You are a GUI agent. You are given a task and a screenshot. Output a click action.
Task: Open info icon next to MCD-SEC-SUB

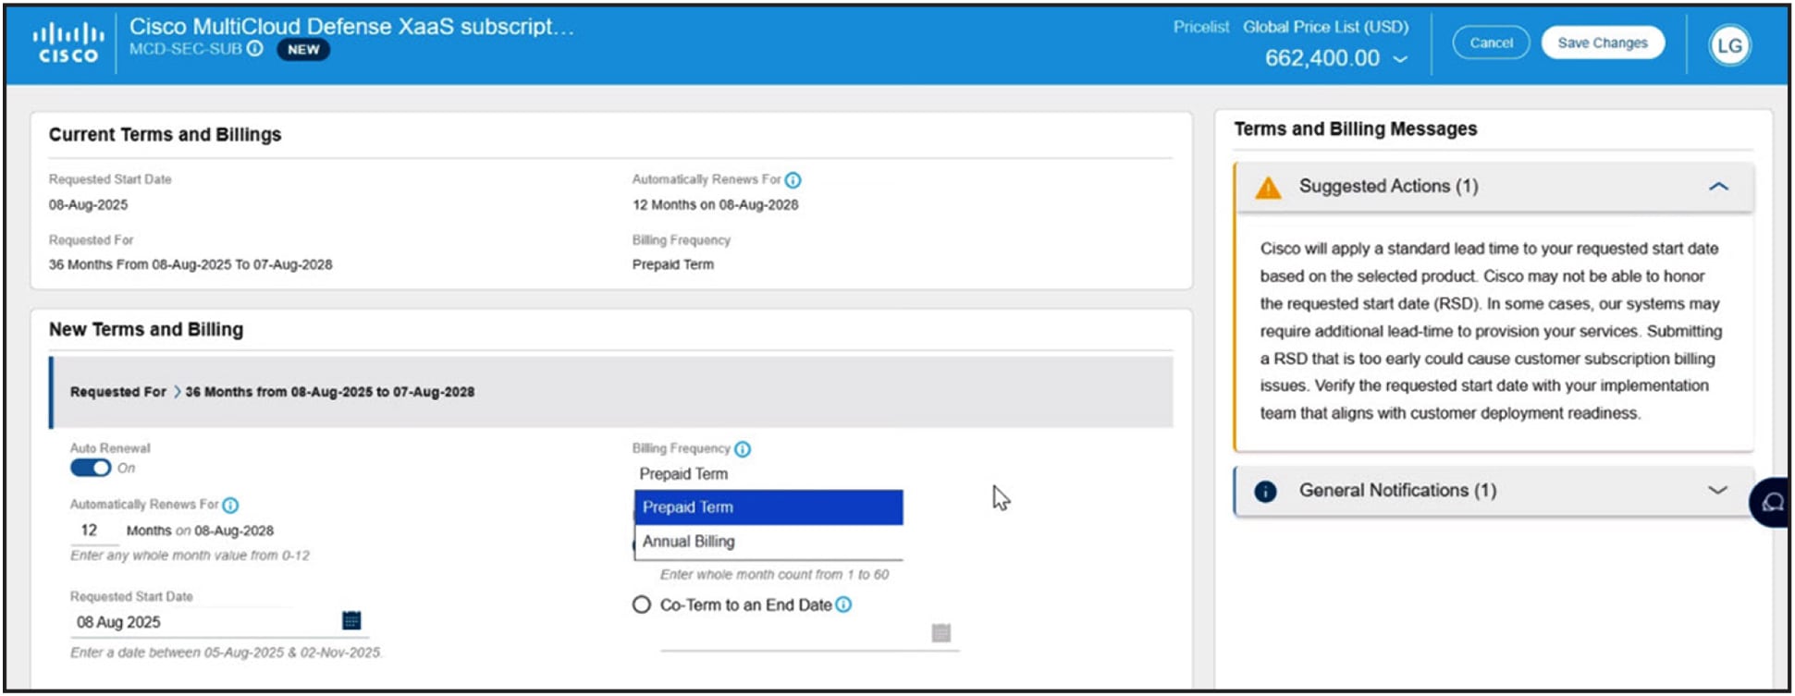(255, 49)
